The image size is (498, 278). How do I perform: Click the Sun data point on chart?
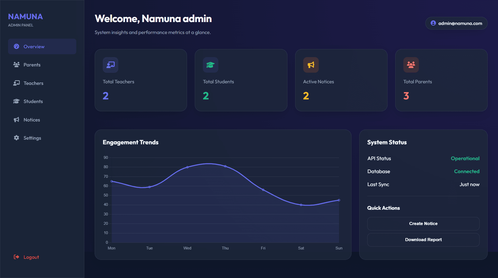(x=339, y=200)
